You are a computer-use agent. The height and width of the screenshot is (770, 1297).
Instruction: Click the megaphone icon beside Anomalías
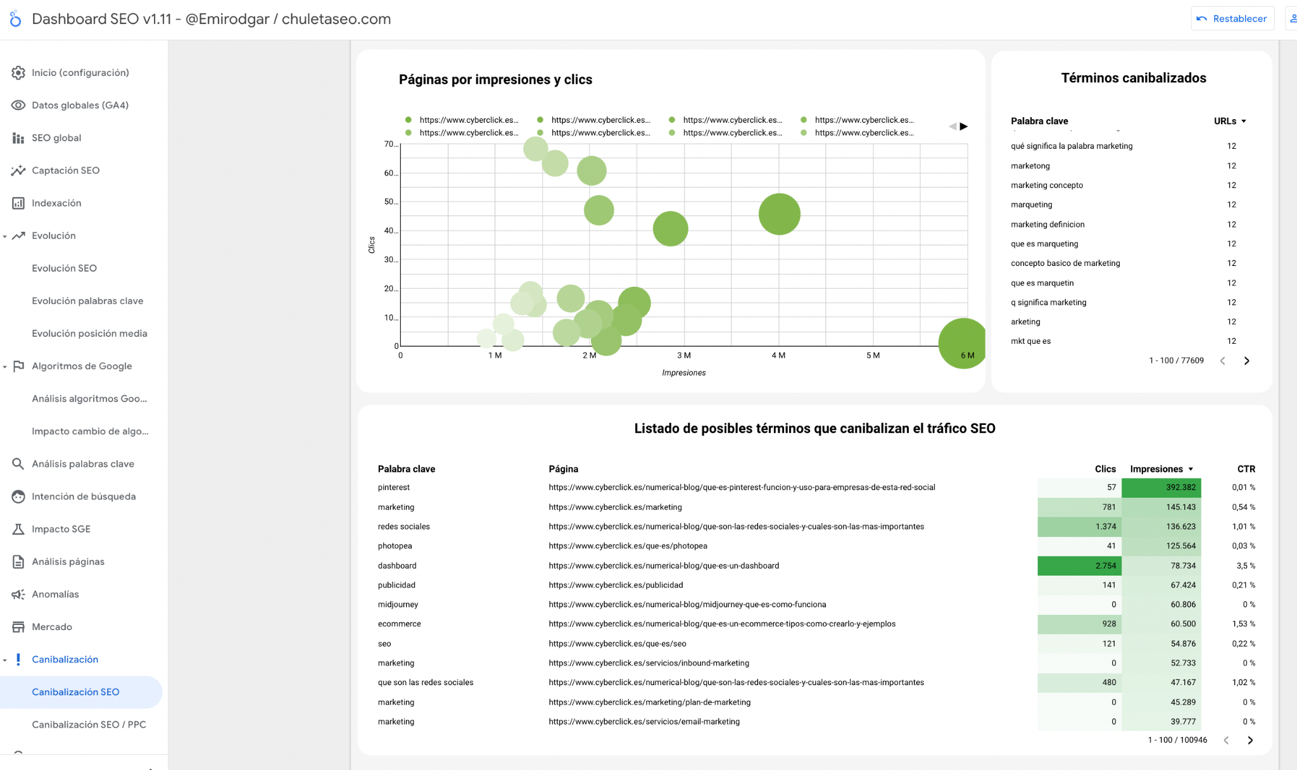tap(18, 594)
